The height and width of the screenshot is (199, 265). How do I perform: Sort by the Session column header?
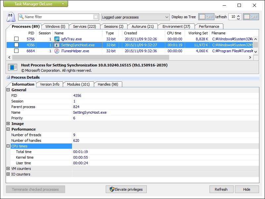point(45,33)
